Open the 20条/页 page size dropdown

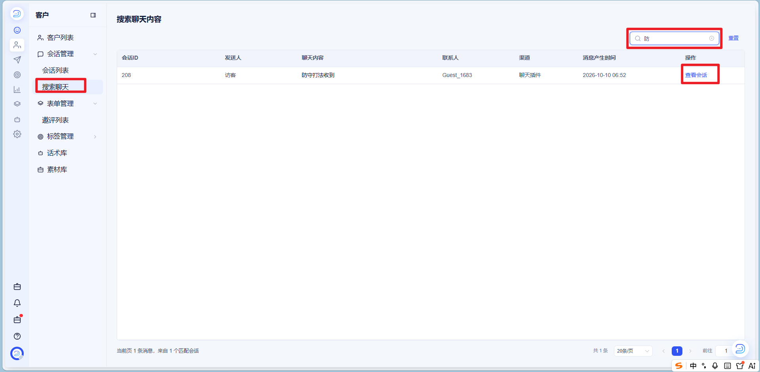[x=633, y=351]
